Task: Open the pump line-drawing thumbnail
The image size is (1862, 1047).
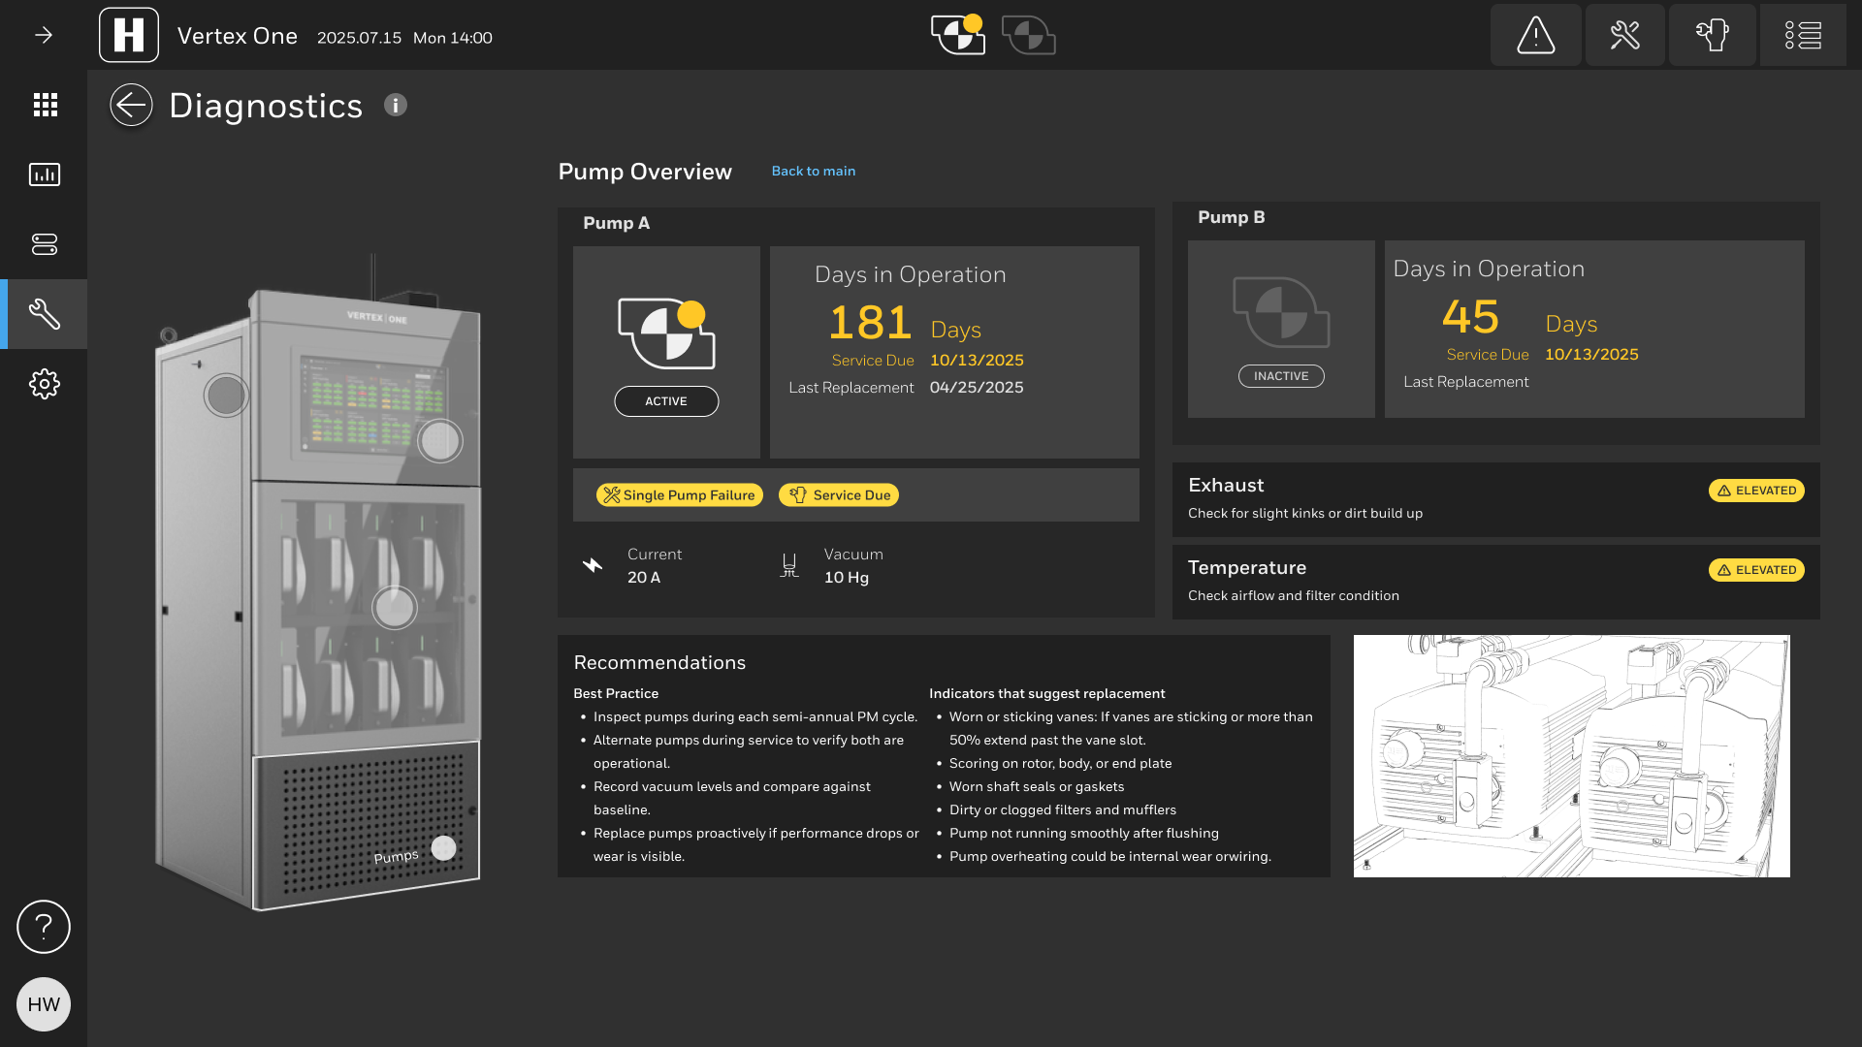Action: [1571, 756]
